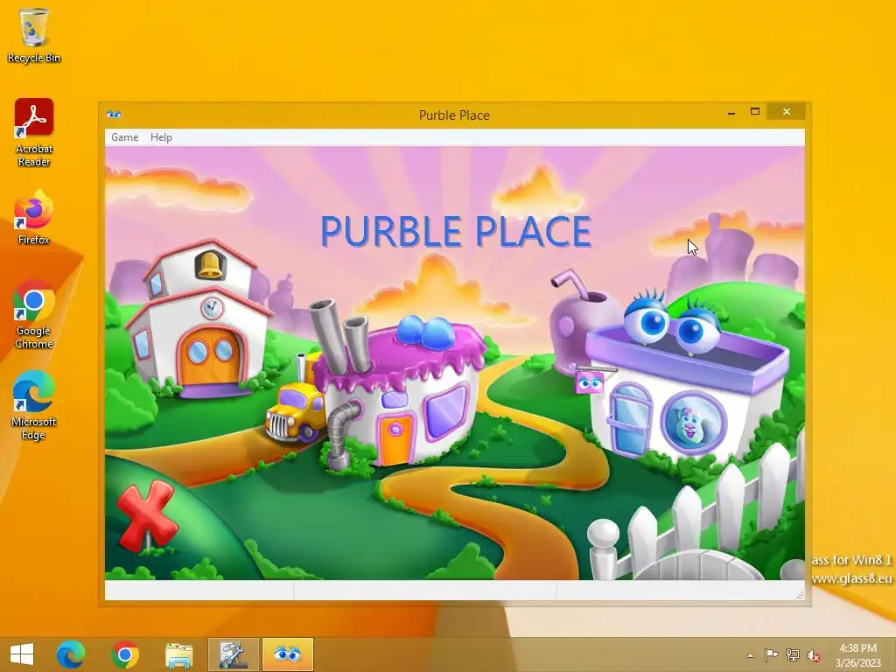Open the Action Center flag icon

771,655
